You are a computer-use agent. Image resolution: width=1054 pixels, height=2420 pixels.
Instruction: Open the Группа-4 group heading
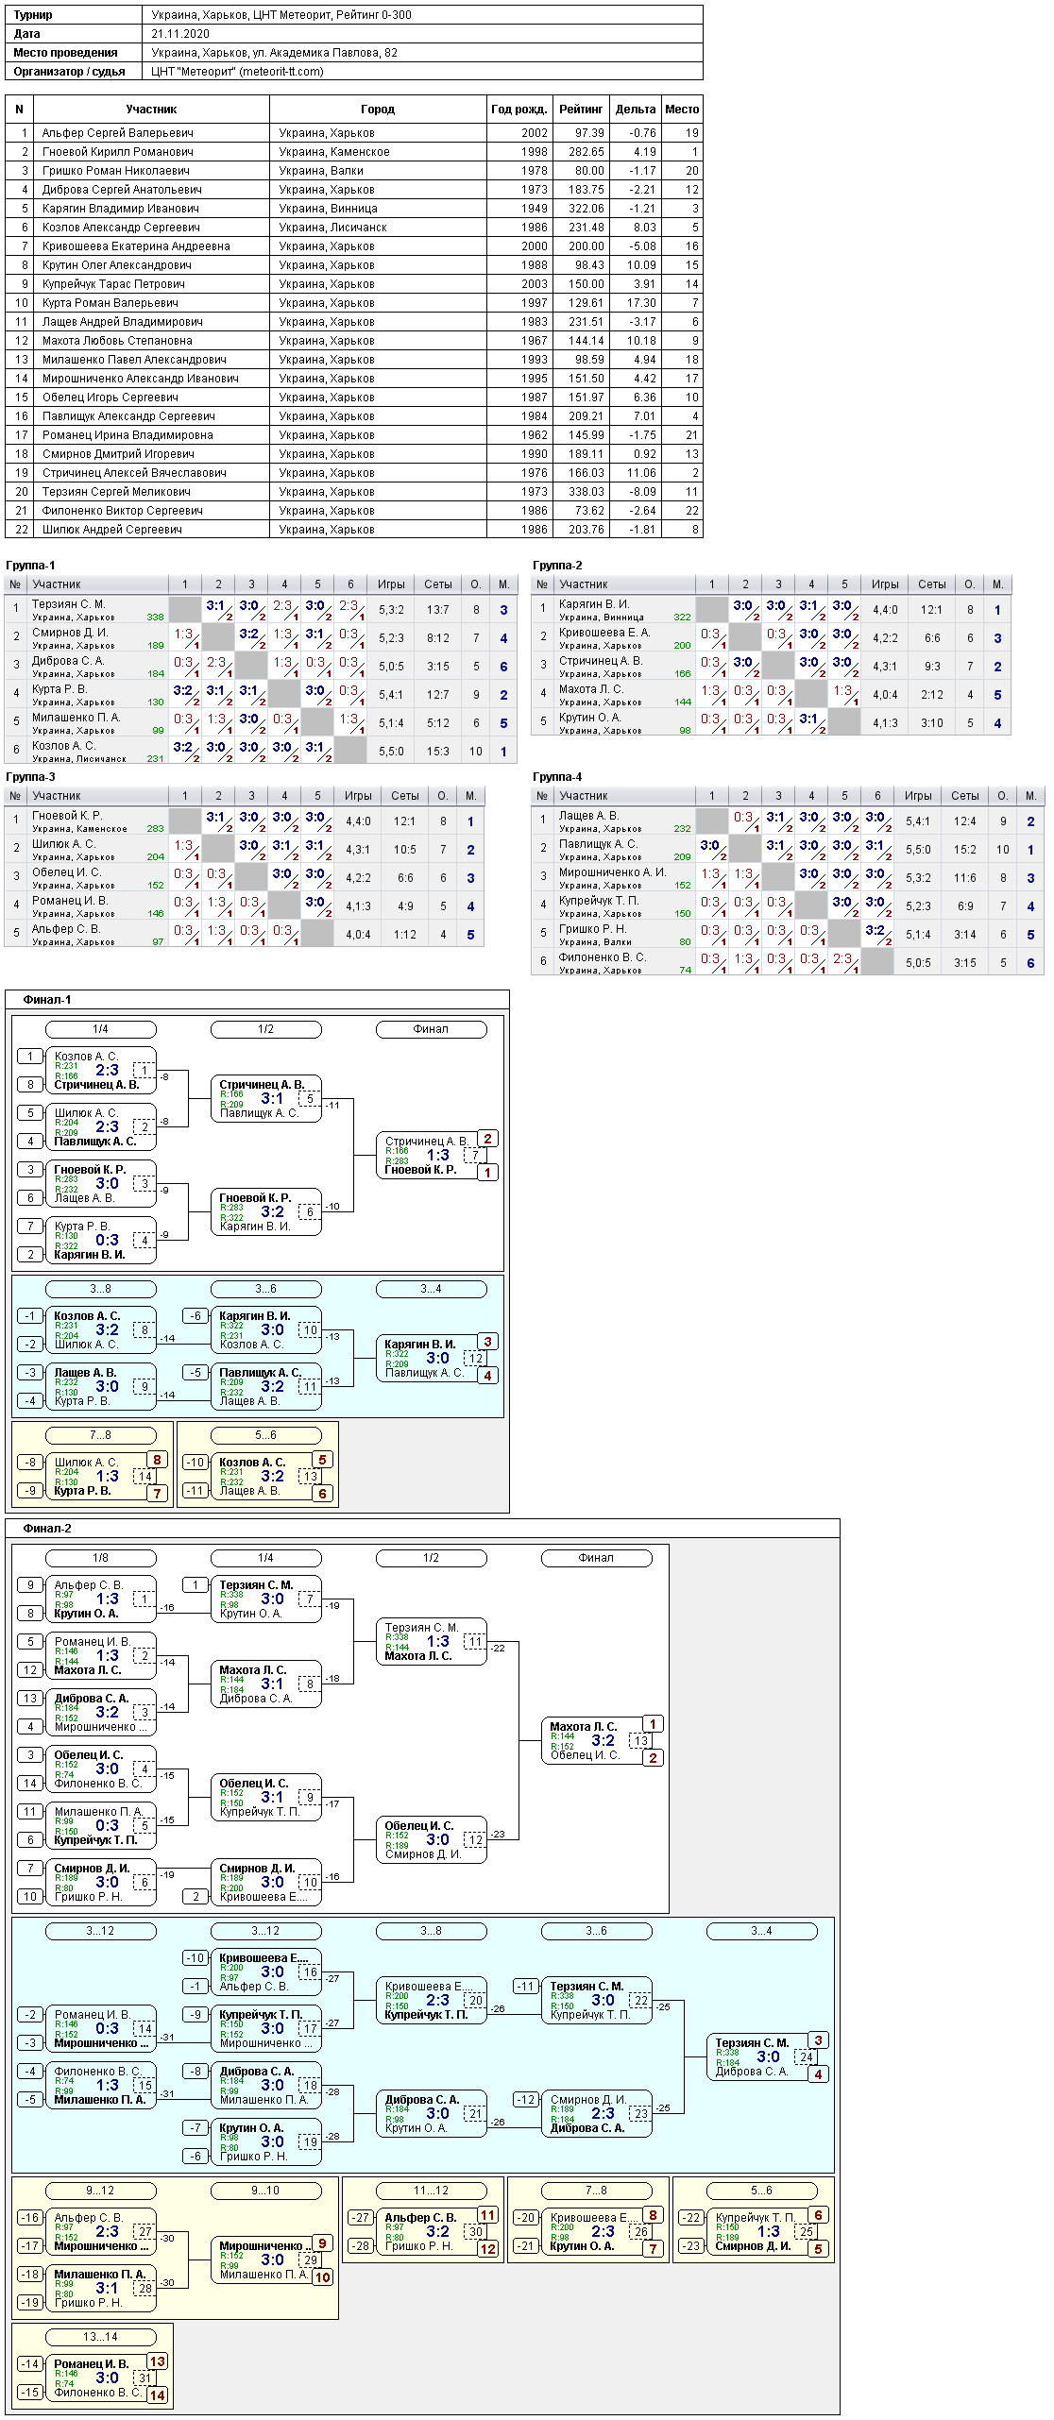tap(557, 777)
